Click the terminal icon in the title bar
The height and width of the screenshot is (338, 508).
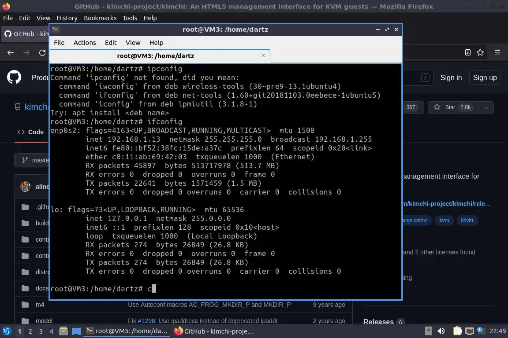[x=56, y=29]
